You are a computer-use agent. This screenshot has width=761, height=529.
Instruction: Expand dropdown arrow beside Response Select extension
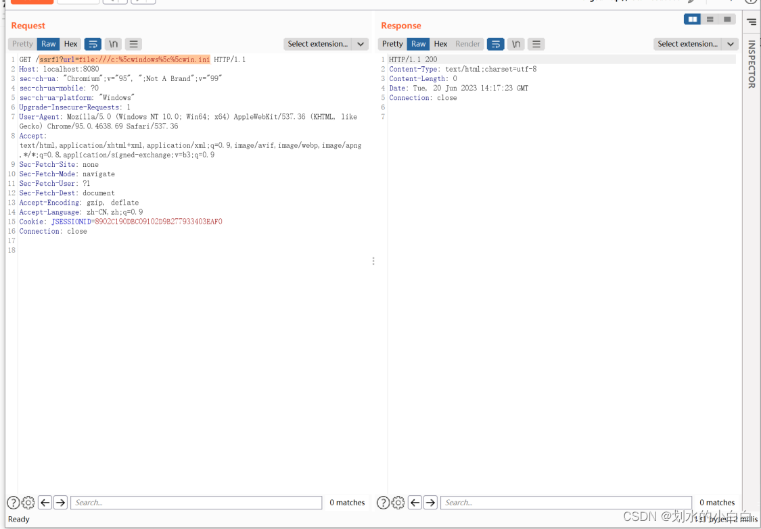tap(730, 44)
